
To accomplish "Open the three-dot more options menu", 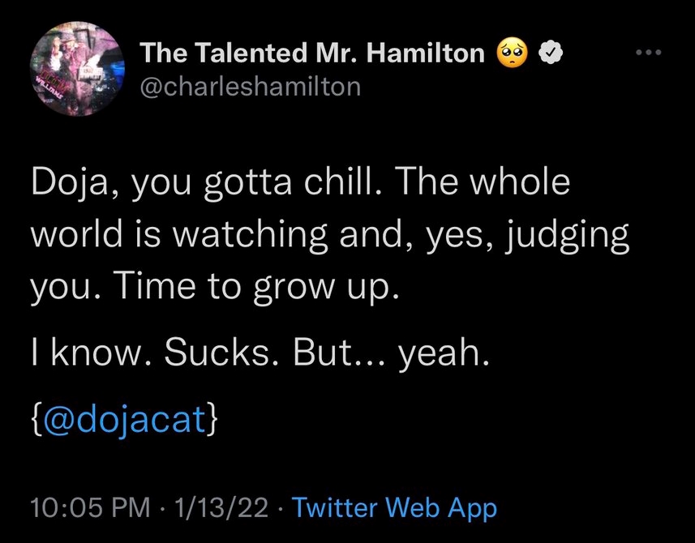I will pos(649,53).
